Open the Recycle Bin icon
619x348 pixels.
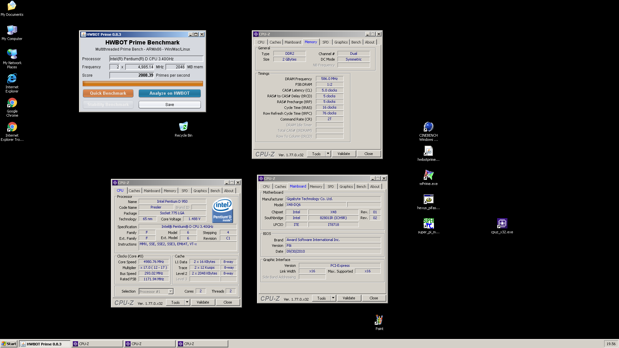pyautogui.click(x=183, y=129)
